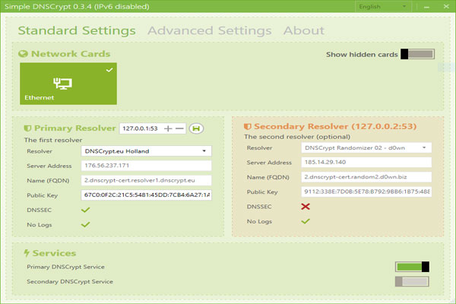Viewport: 456px width, 304px height.
Task: Expand the DNSCrypt Randomizer 02 resolver dropdown
Action: point(366,147)
